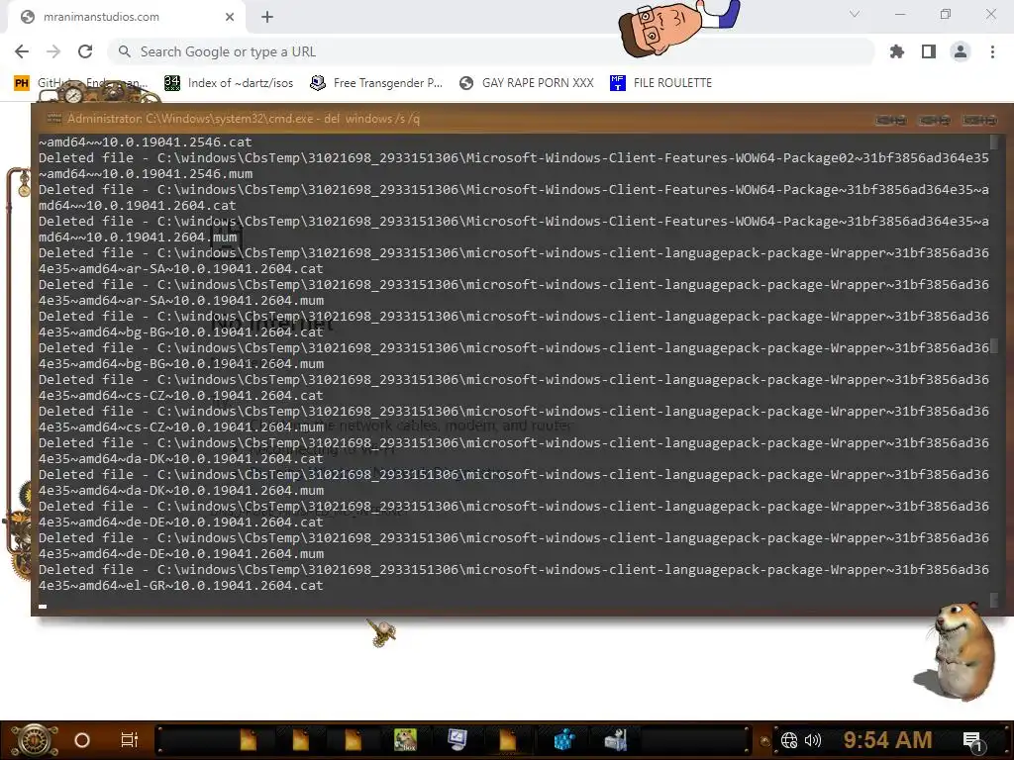
Task: Open the computer monitor taskbar icon
Action: 457,740
